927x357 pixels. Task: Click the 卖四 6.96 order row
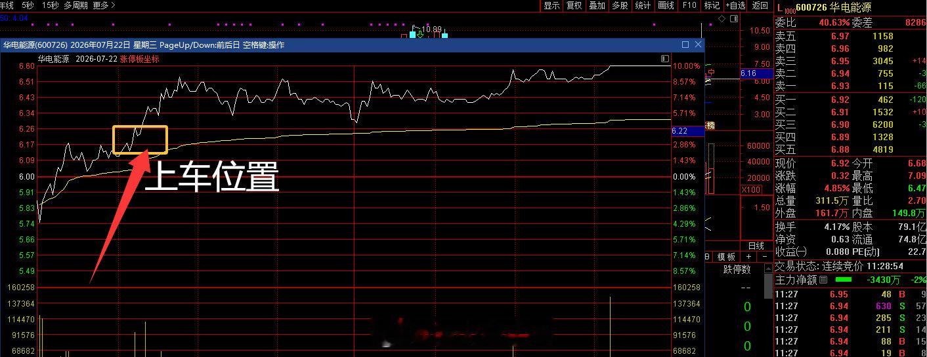coord(850,48)
